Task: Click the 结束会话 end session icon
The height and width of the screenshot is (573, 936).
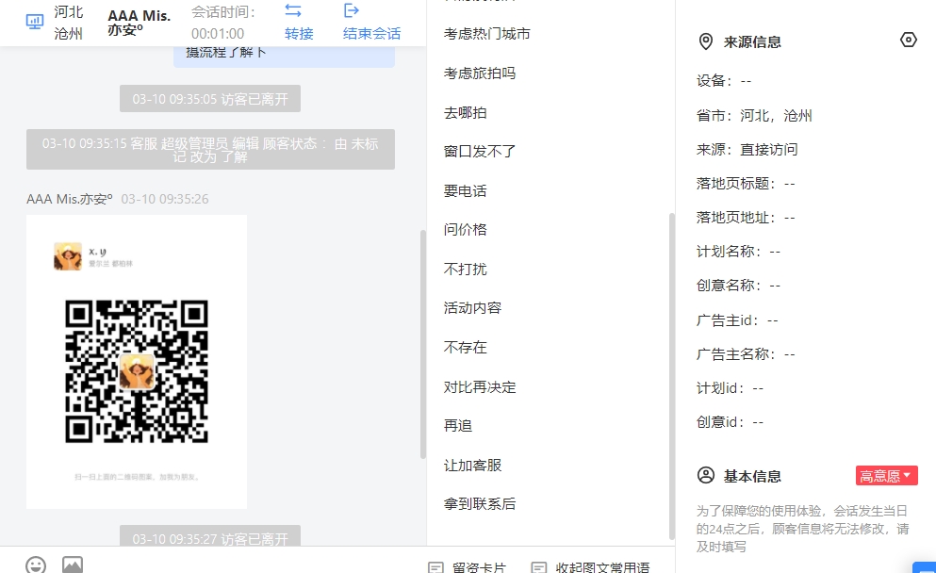Action: [x=351, y=10]
